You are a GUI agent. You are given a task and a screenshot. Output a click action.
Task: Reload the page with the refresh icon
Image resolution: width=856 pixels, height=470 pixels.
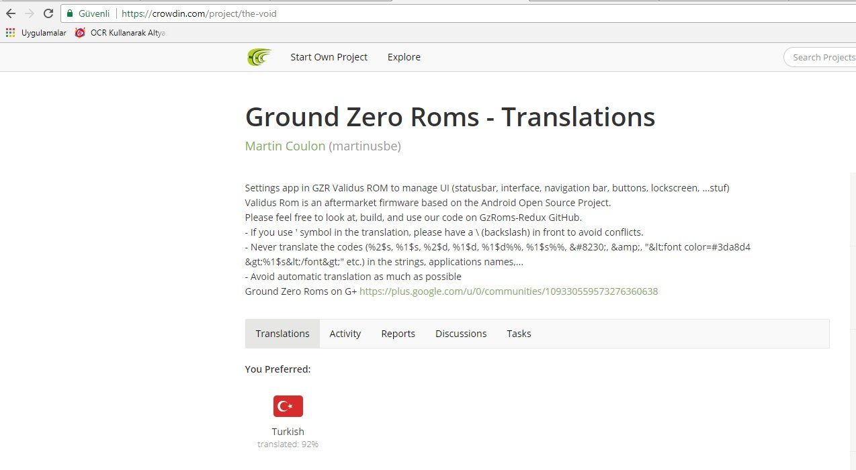48,13
